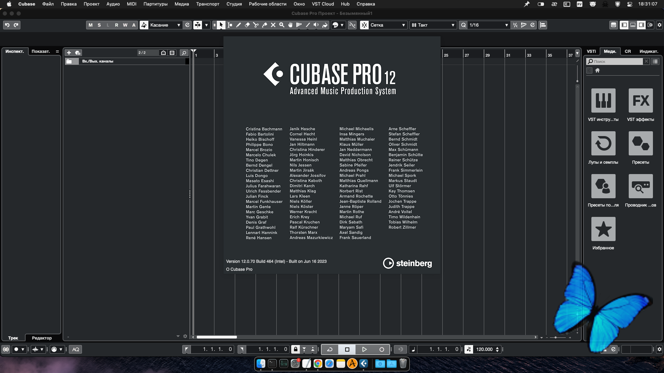Toggle the Cycle loop button in transport
This screenshot has width=664, height=373.
click(330, 349)
